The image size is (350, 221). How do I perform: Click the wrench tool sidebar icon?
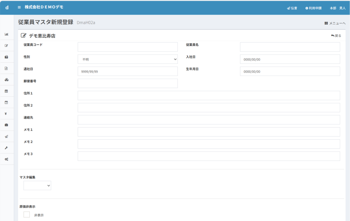pyautogui.click(x=6, y=148)
